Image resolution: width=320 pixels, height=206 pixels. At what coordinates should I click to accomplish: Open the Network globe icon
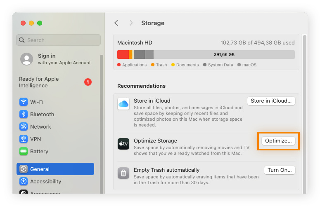(x=24, y=126)
